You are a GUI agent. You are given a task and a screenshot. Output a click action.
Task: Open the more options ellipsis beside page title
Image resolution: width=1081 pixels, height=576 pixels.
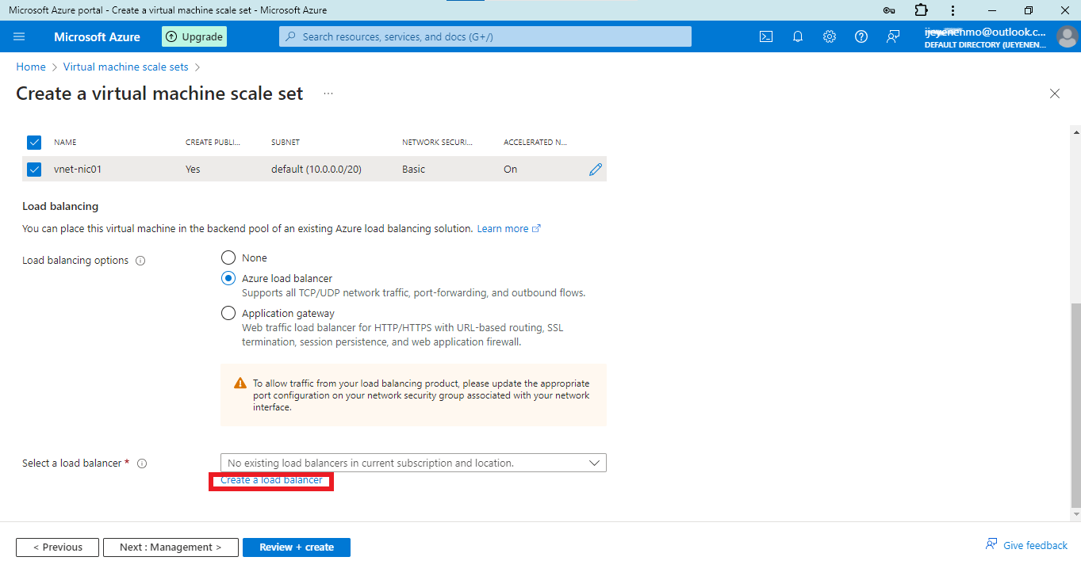point(328,93)
